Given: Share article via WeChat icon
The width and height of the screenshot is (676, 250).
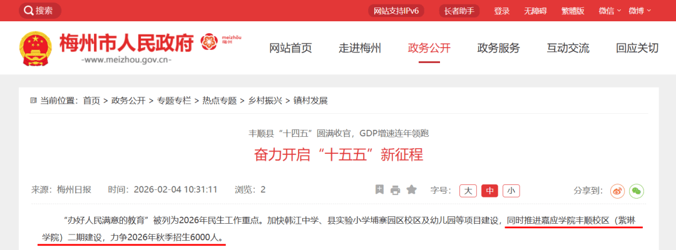Looking at the screenshot, I should tap(637, 191).
